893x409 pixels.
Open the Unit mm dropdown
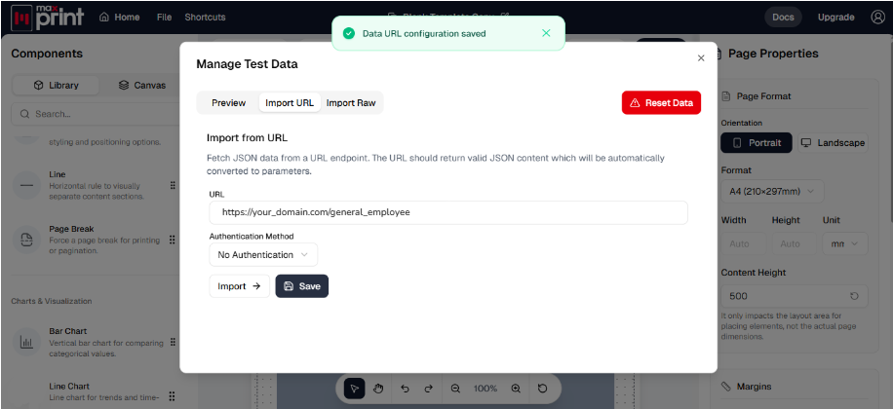point(845,243)
